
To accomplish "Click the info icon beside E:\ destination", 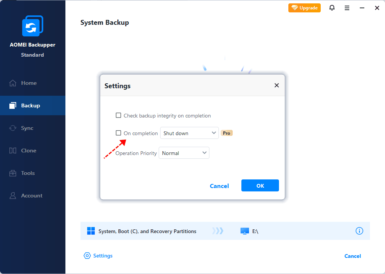I will pos(359,231).
